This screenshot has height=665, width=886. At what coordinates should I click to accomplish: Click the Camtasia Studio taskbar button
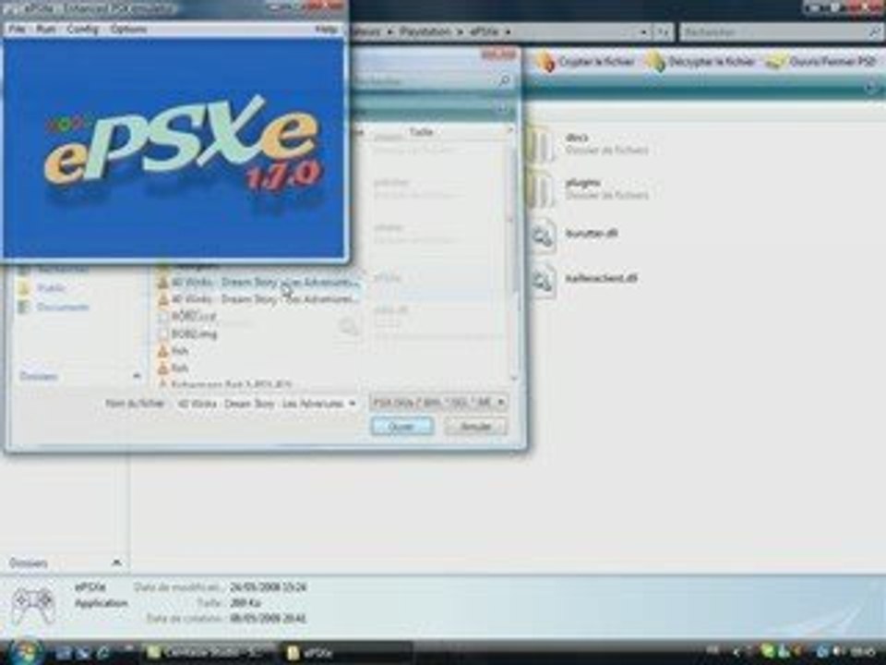point(209,653)
